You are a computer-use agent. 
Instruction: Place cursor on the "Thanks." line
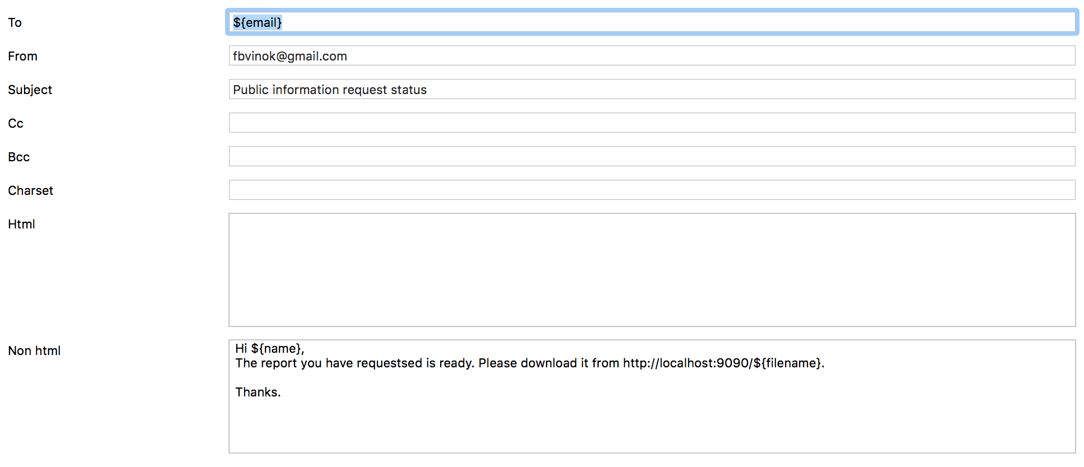[x=258, y=393]
